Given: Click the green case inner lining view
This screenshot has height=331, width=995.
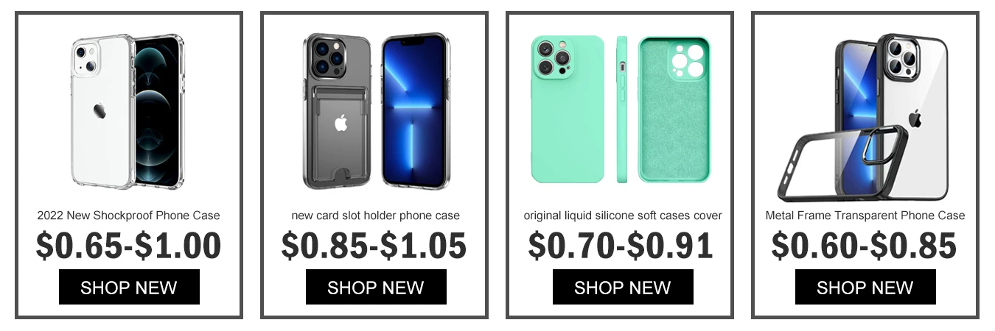Looking at the screenshot, I should pos(674,110).
